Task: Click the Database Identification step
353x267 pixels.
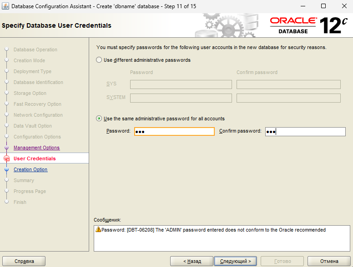Action: coord(38,82)
